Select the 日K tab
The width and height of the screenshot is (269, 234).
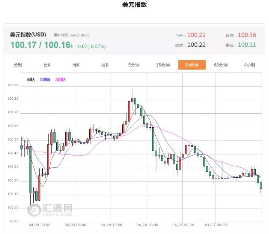pos(47,65)
